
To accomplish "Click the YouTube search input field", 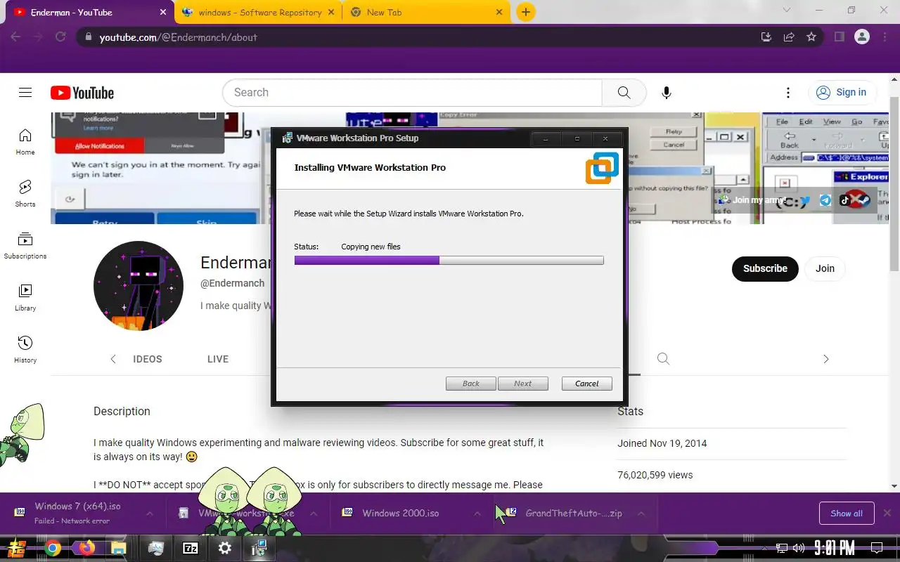I will coord(412,93).
